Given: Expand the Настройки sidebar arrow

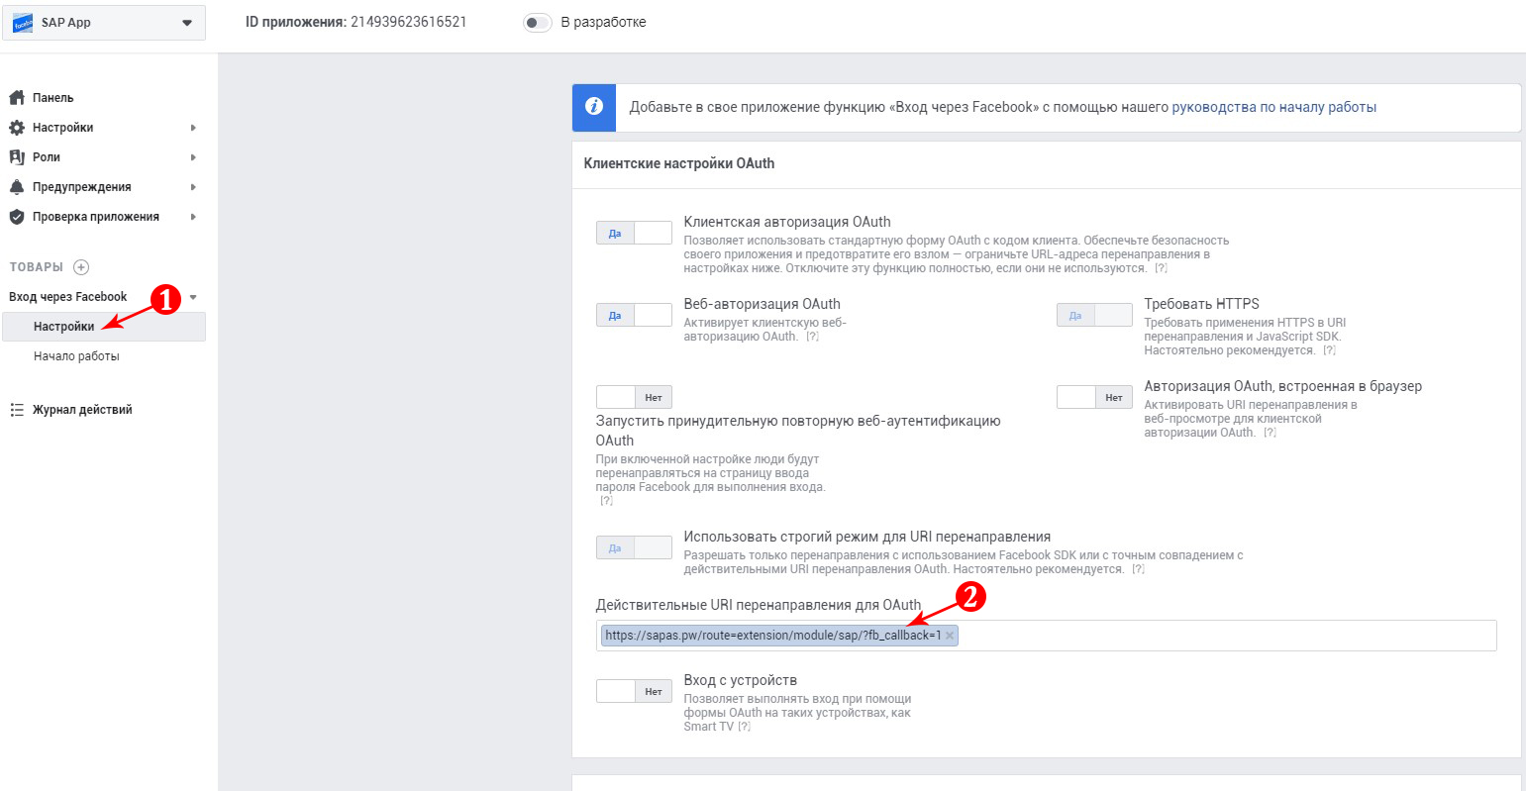Looking at the screenshot, I should pyautogui.click(x=193, y=128).
